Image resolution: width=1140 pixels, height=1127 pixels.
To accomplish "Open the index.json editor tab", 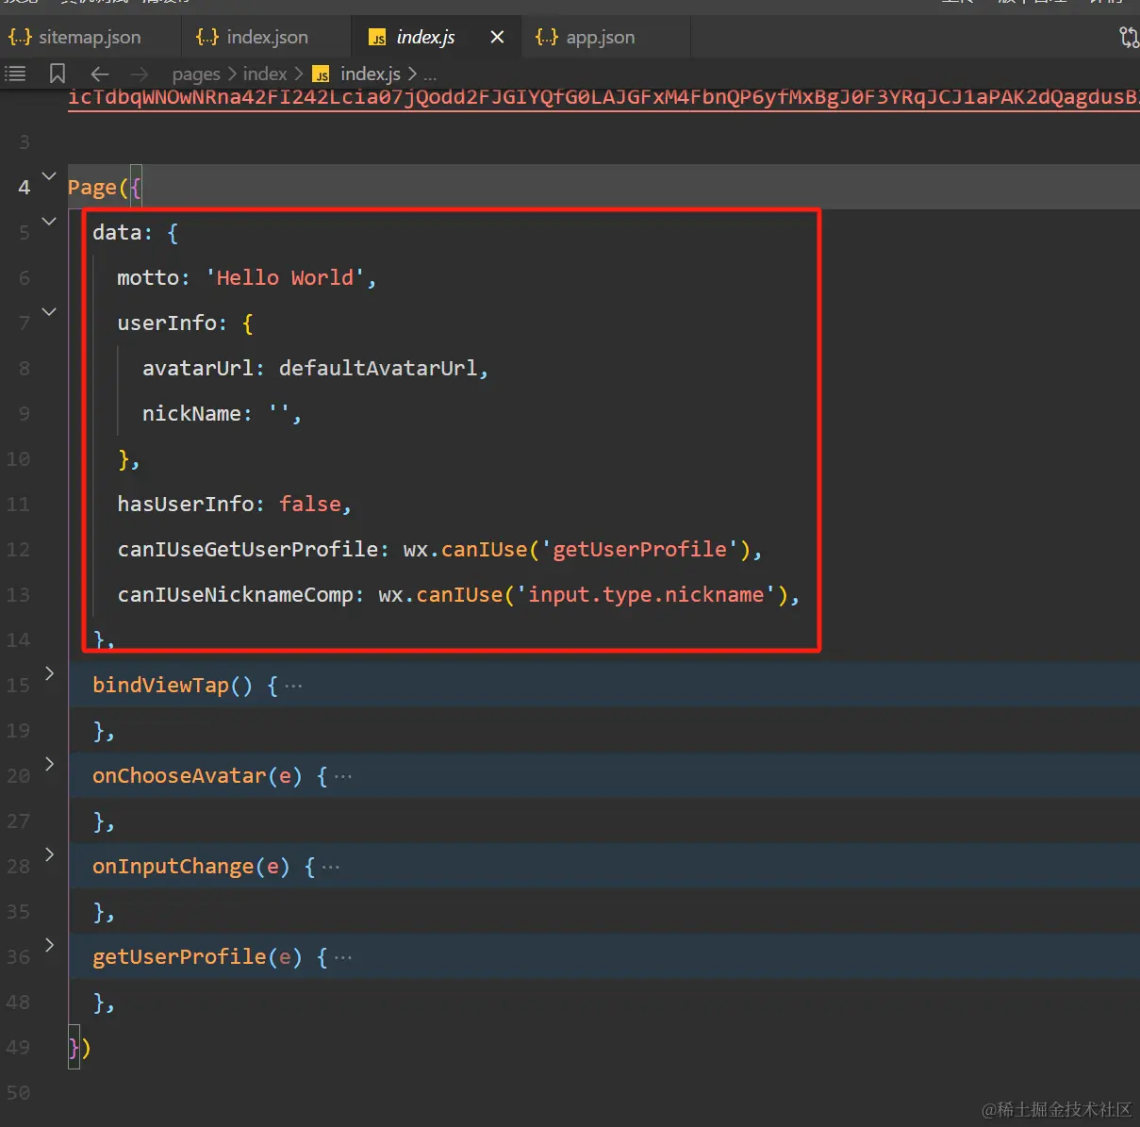I will tap(253, 37).
